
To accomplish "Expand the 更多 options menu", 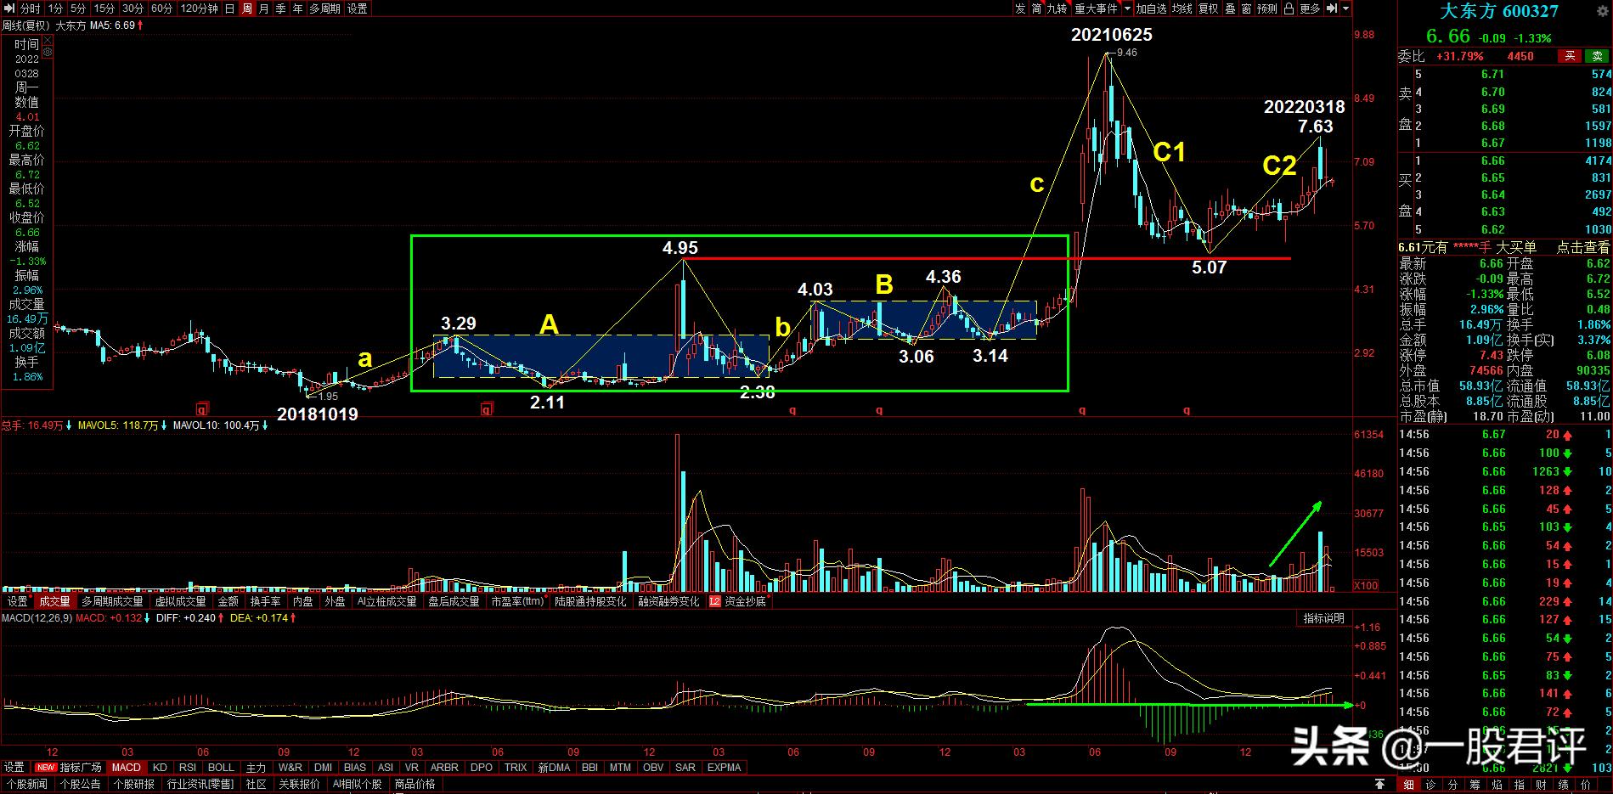I will click(1310, 8).
